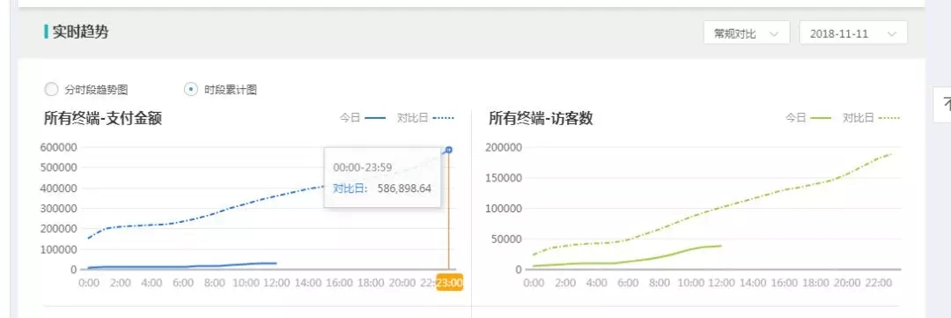Screen dimensions: 951x318
Task: Click the chevron arrow in 常规对比 selector
Action: pos(774,33)
